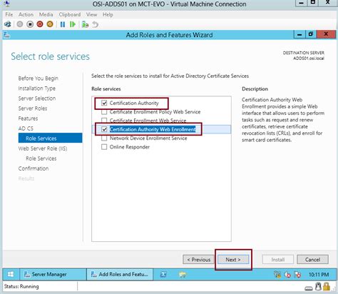Go to Server Selection step
The image size is (338, 294).
(37, 98)
